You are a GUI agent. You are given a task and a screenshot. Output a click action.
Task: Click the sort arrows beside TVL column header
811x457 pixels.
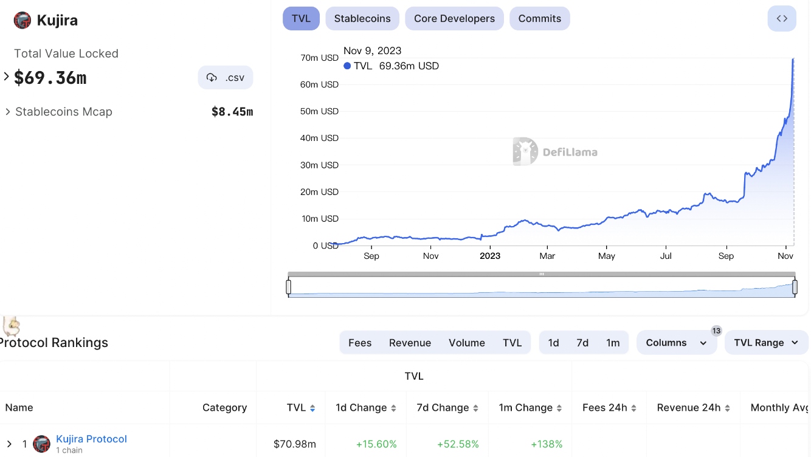point(314,408)
